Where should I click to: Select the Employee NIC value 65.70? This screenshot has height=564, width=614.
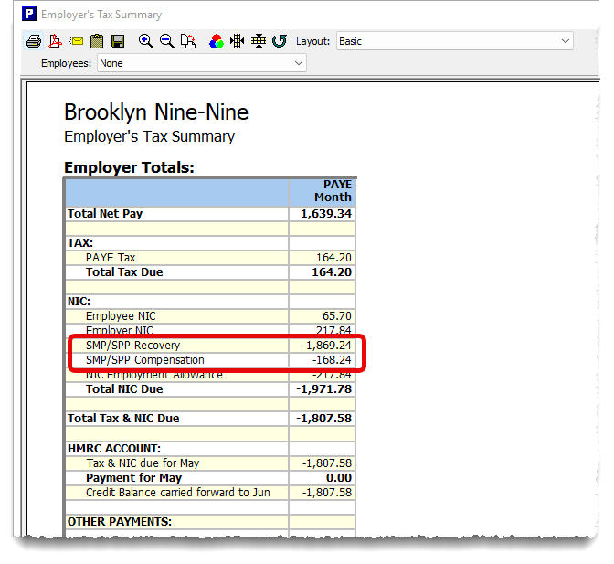click(337, 316)
